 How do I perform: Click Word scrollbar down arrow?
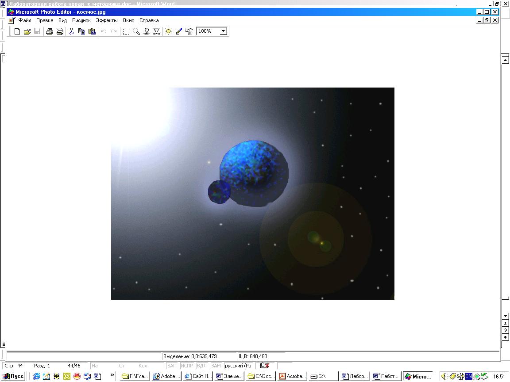pyautogui.click(x=505, y=316)
